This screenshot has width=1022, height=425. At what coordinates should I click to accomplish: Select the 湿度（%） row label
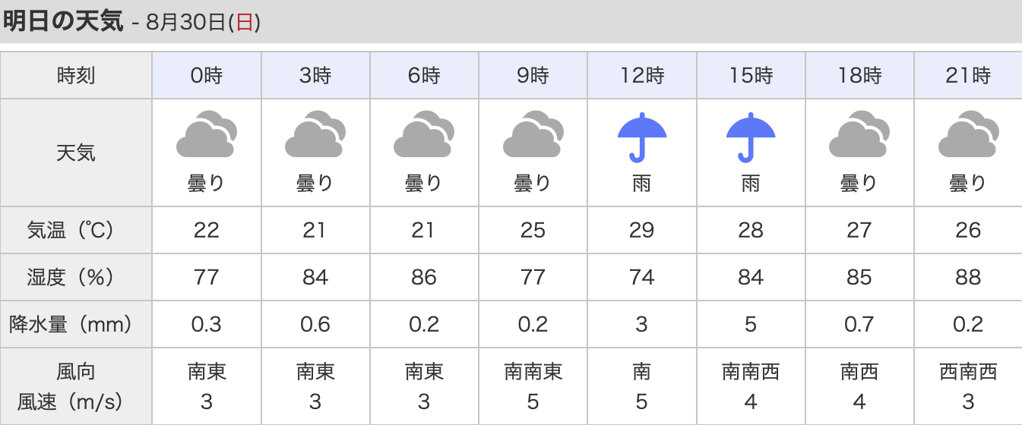[76, 277]
